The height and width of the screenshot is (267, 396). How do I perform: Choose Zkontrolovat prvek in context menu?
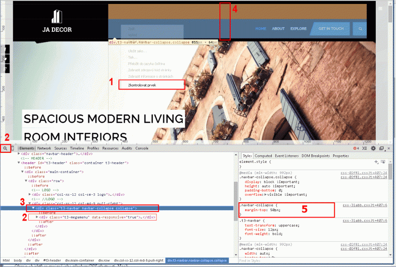pyautogui.click(x=152, y=85)
